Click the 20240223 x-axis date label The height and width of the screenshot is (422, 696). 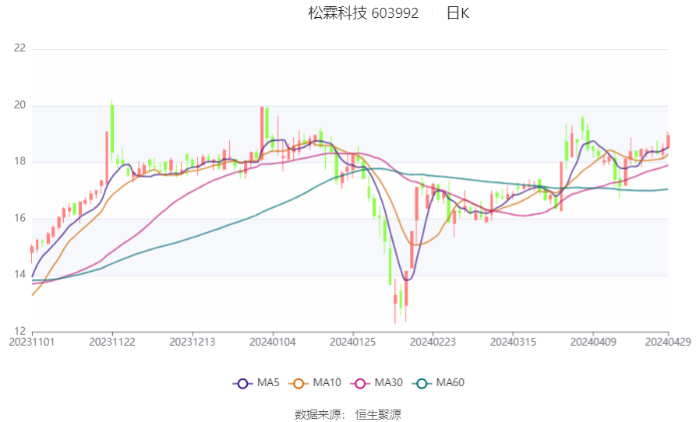coord(433,343)
